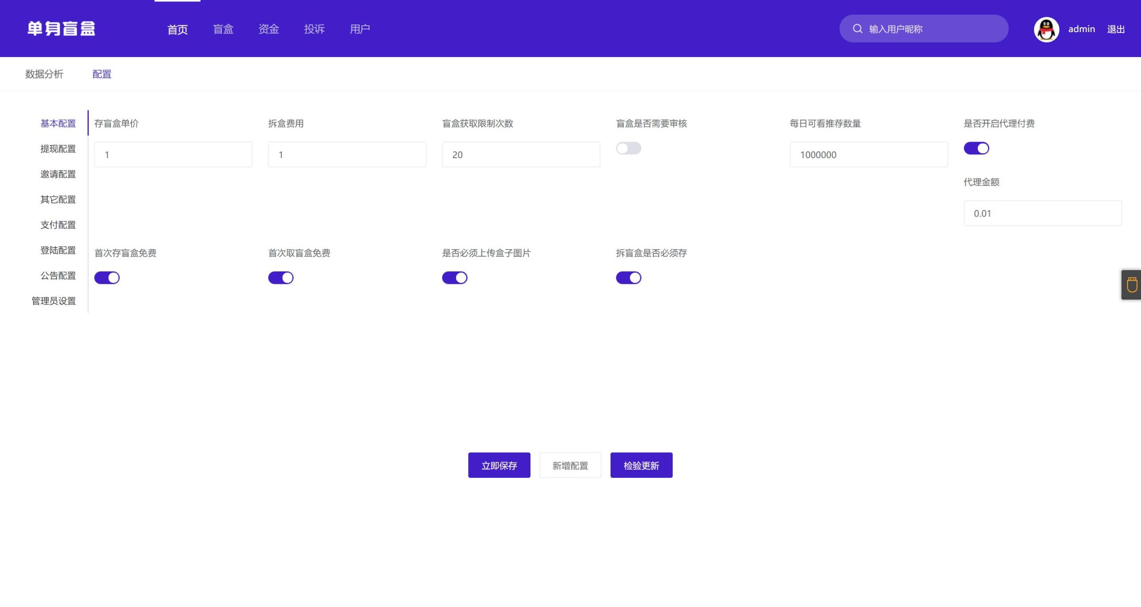
Task: Disable the 是否开启代理付费 switch
Action: pos(976,148)
